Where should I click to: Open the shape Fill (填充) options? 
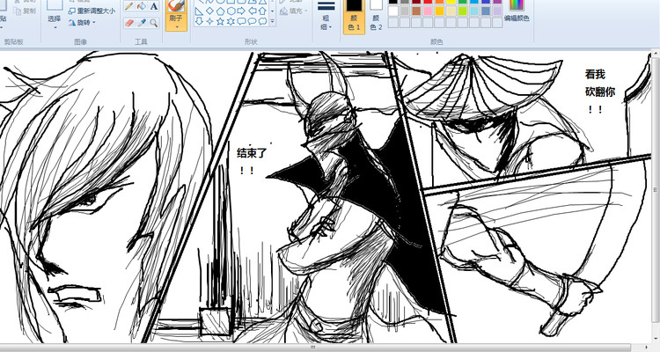click(x=296, y=11)
